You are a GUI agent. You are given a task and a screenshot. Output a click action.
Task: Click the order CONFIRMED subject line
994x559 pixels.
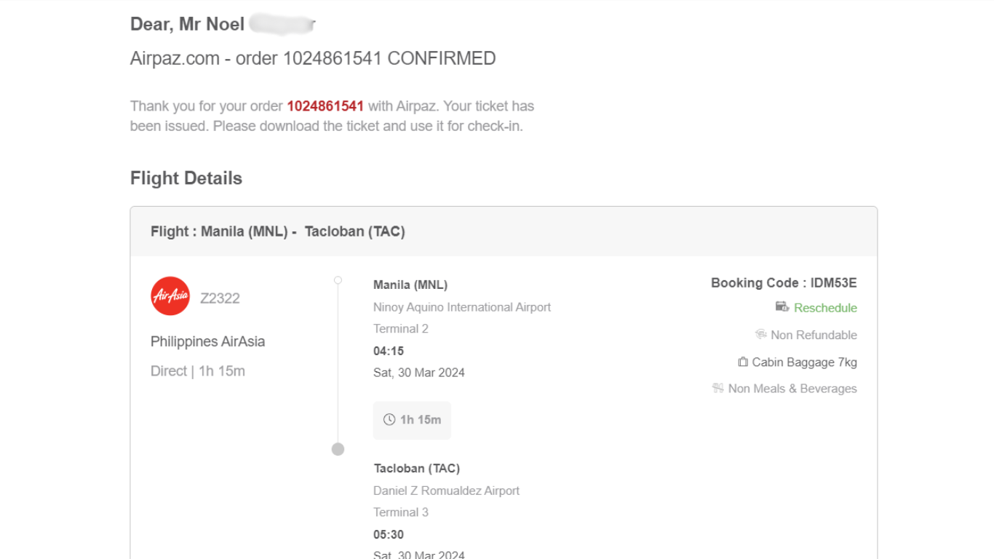click(x=313, y=58)
